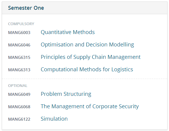Click module code MANG6122
169x131 pixels.
click(x=19, y=119)
